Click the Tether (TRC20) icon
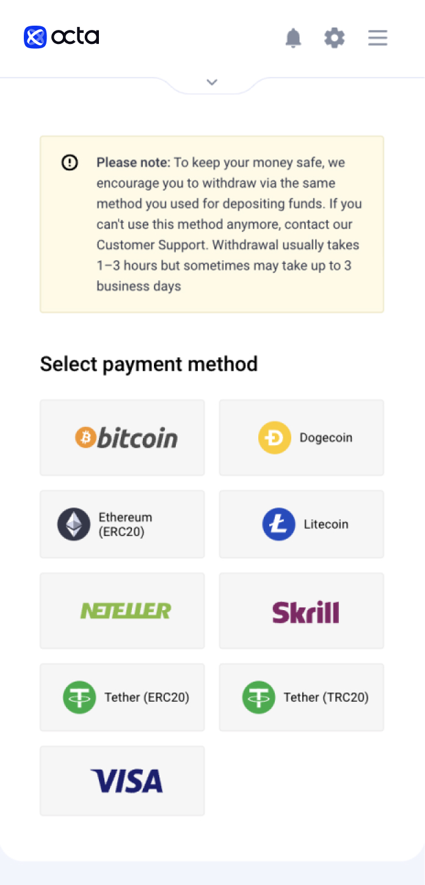Screen dimensions: 425x885 click(x=259, y=697)
